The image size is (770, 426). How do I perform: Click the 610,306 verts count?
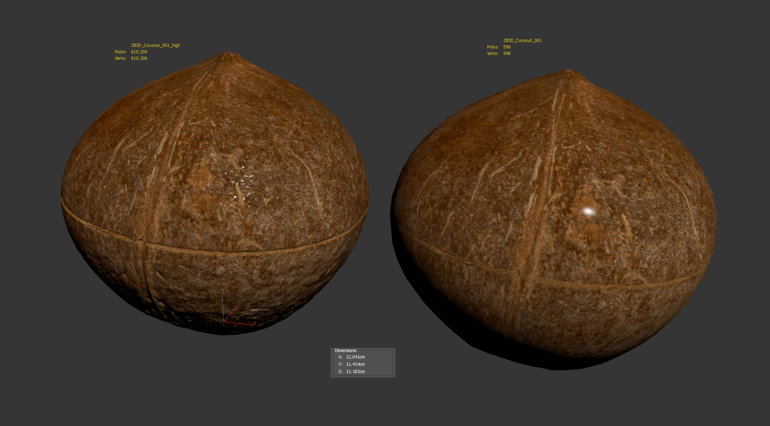pyautogui.click(x=139, y=58)
